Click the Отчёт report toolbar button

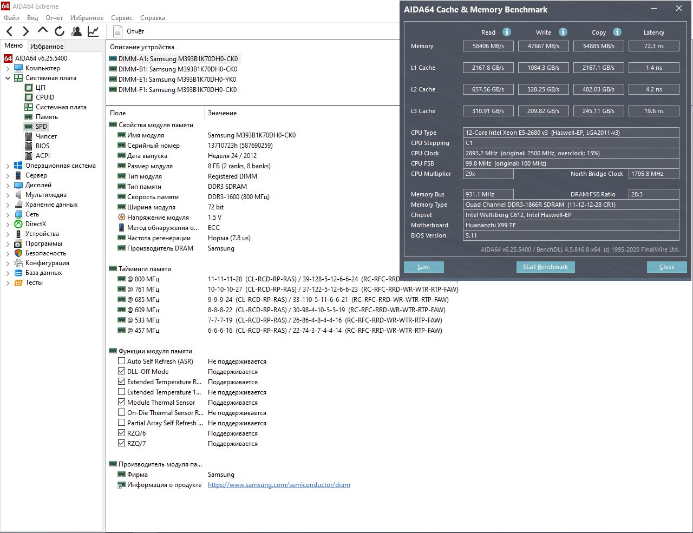[x=129, y=31]
